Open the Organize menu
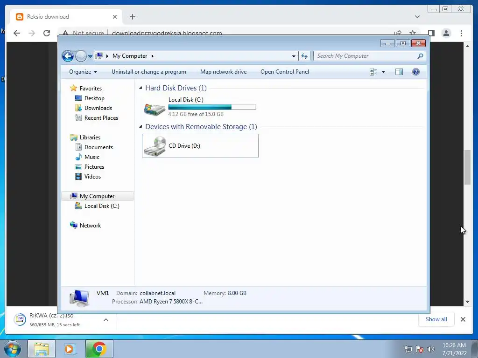Screen dimensions: 478x358 click(x=83, y=72)
